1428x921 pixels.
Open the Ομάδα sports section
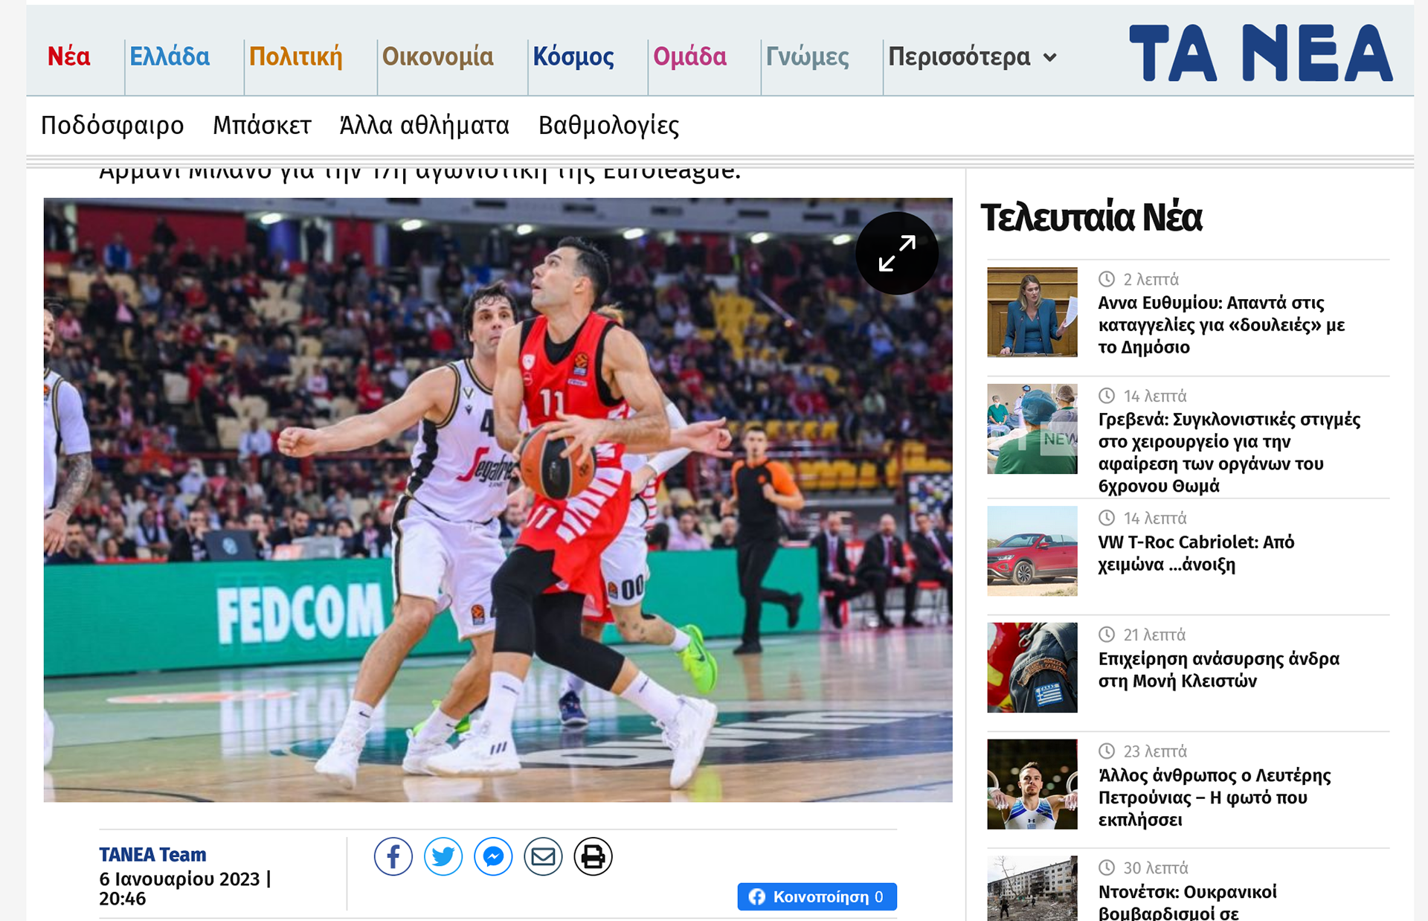(x=689, y=57)
